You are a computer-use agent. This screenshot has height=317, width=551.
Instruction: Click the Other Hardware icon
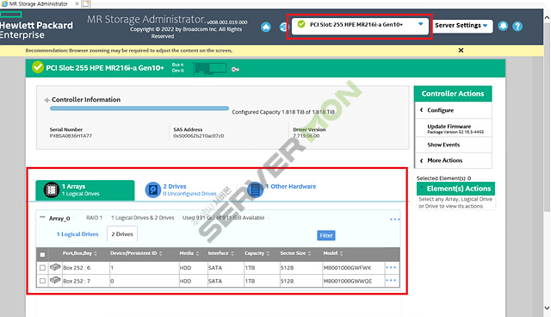click(255, 190)
